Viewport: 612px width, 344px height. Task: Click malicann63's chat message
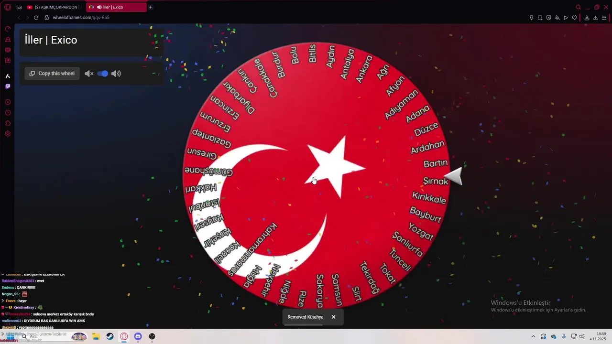tap(44, 321)
